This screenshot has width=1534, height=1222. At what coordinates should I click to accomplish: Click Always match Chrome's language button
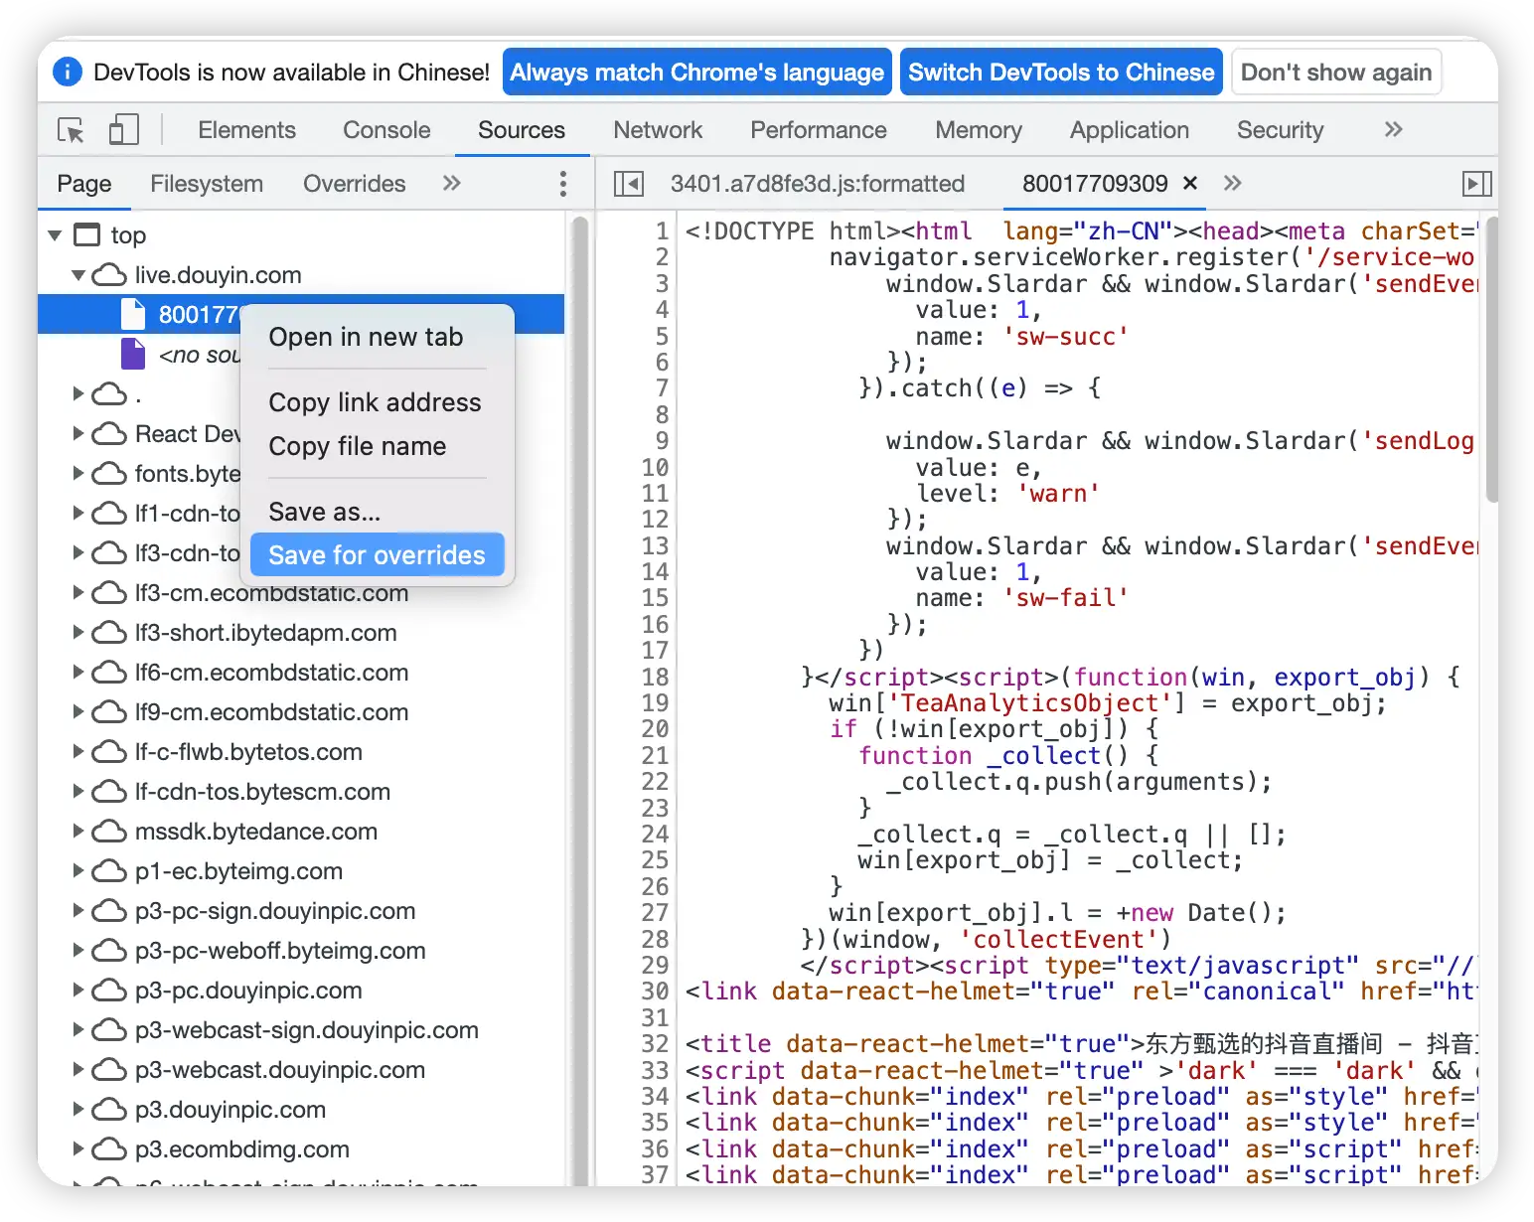tap(696, 73)
